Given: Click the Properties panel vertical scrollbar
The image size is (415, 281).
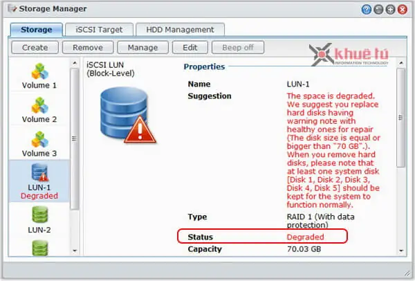Looking at the screenshot, I should 400,118.
